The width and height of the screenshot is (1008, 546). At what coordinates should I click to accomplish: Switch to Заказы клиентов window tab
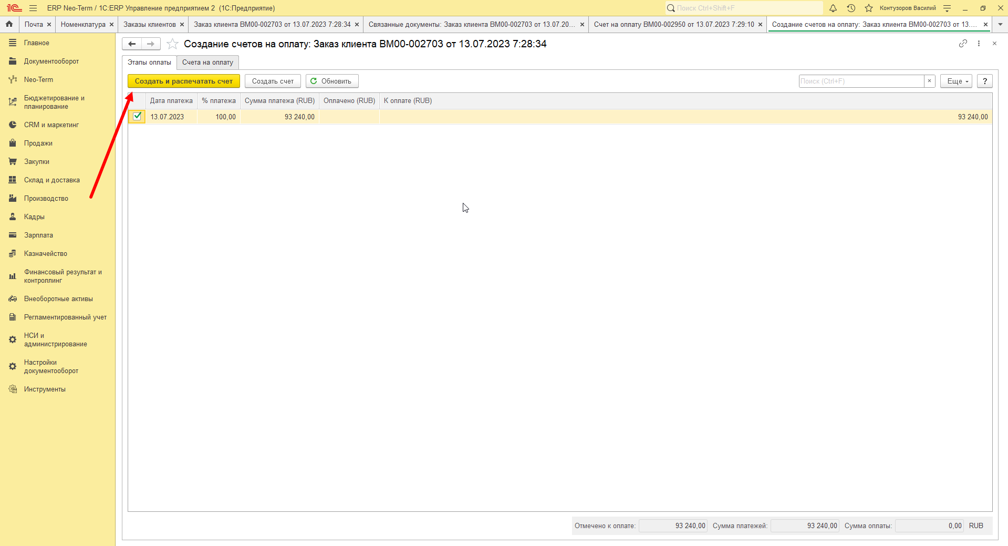[150, 24]
